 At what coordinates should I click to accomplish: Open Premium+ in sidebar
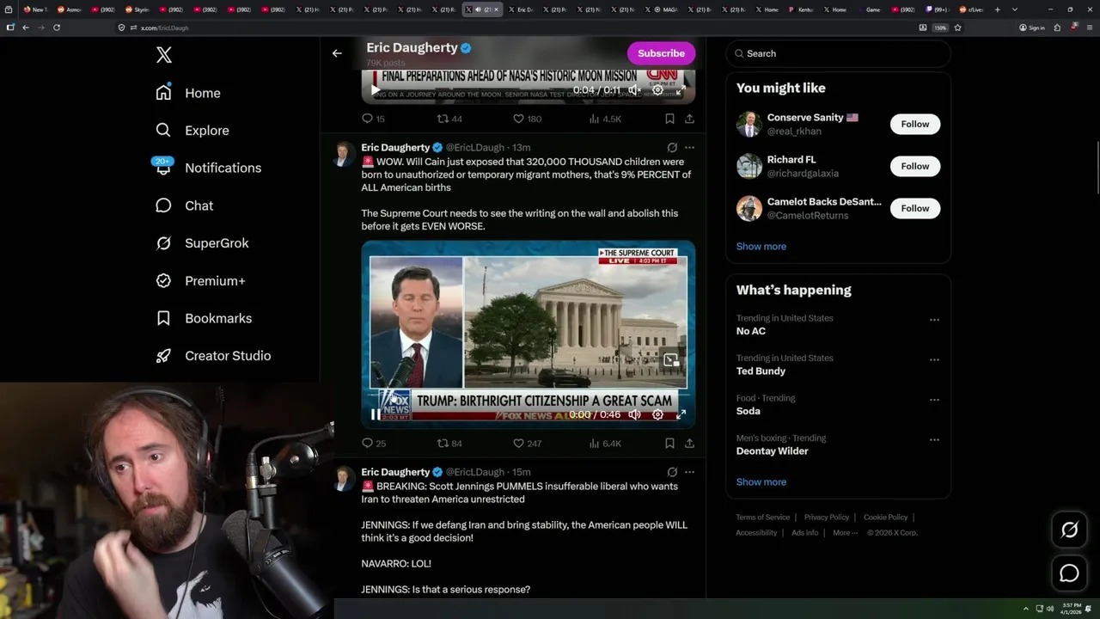(x=201, y=280)
